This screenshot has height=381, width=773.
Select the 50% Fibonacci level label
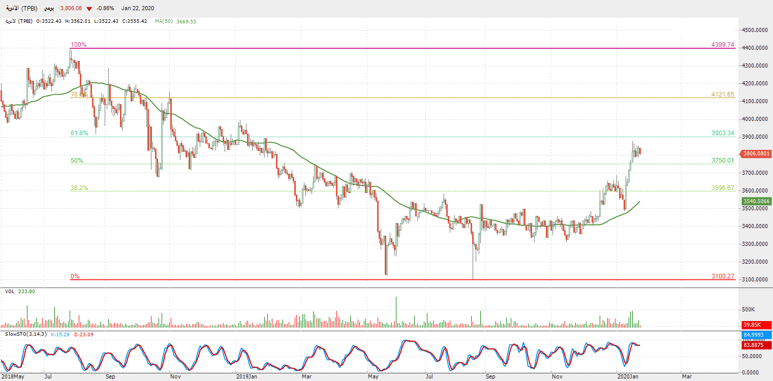tap(77, 161)
